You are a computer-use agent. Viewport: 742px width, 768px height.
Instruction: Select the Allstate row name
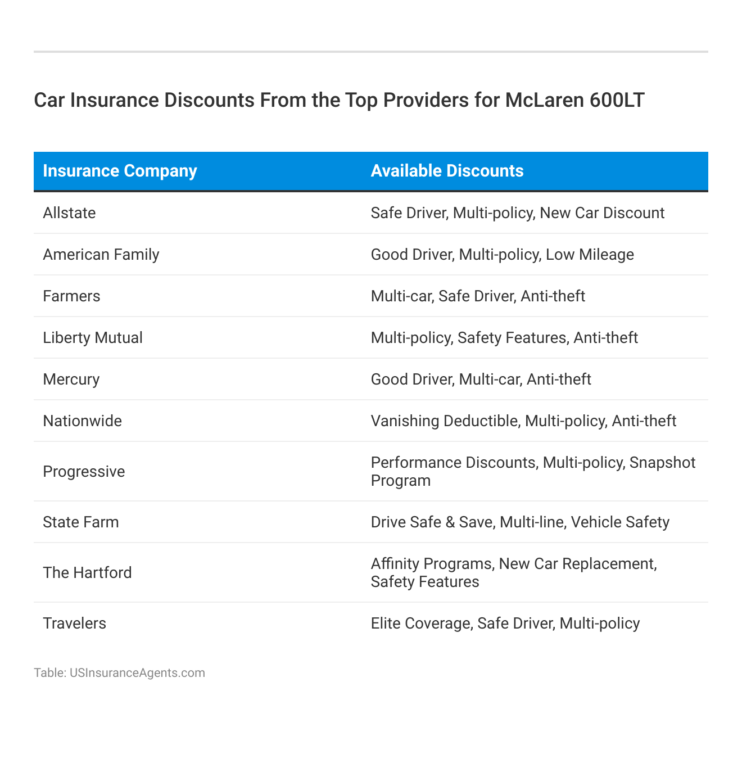tap(69, 213)
